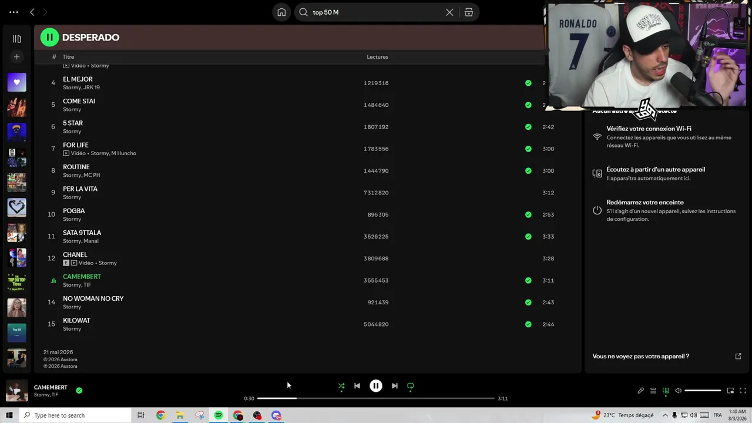Click 'Écoutez à partir d'un autre appareil'
This screenshot has width=752, height=423.
point(656,169)
